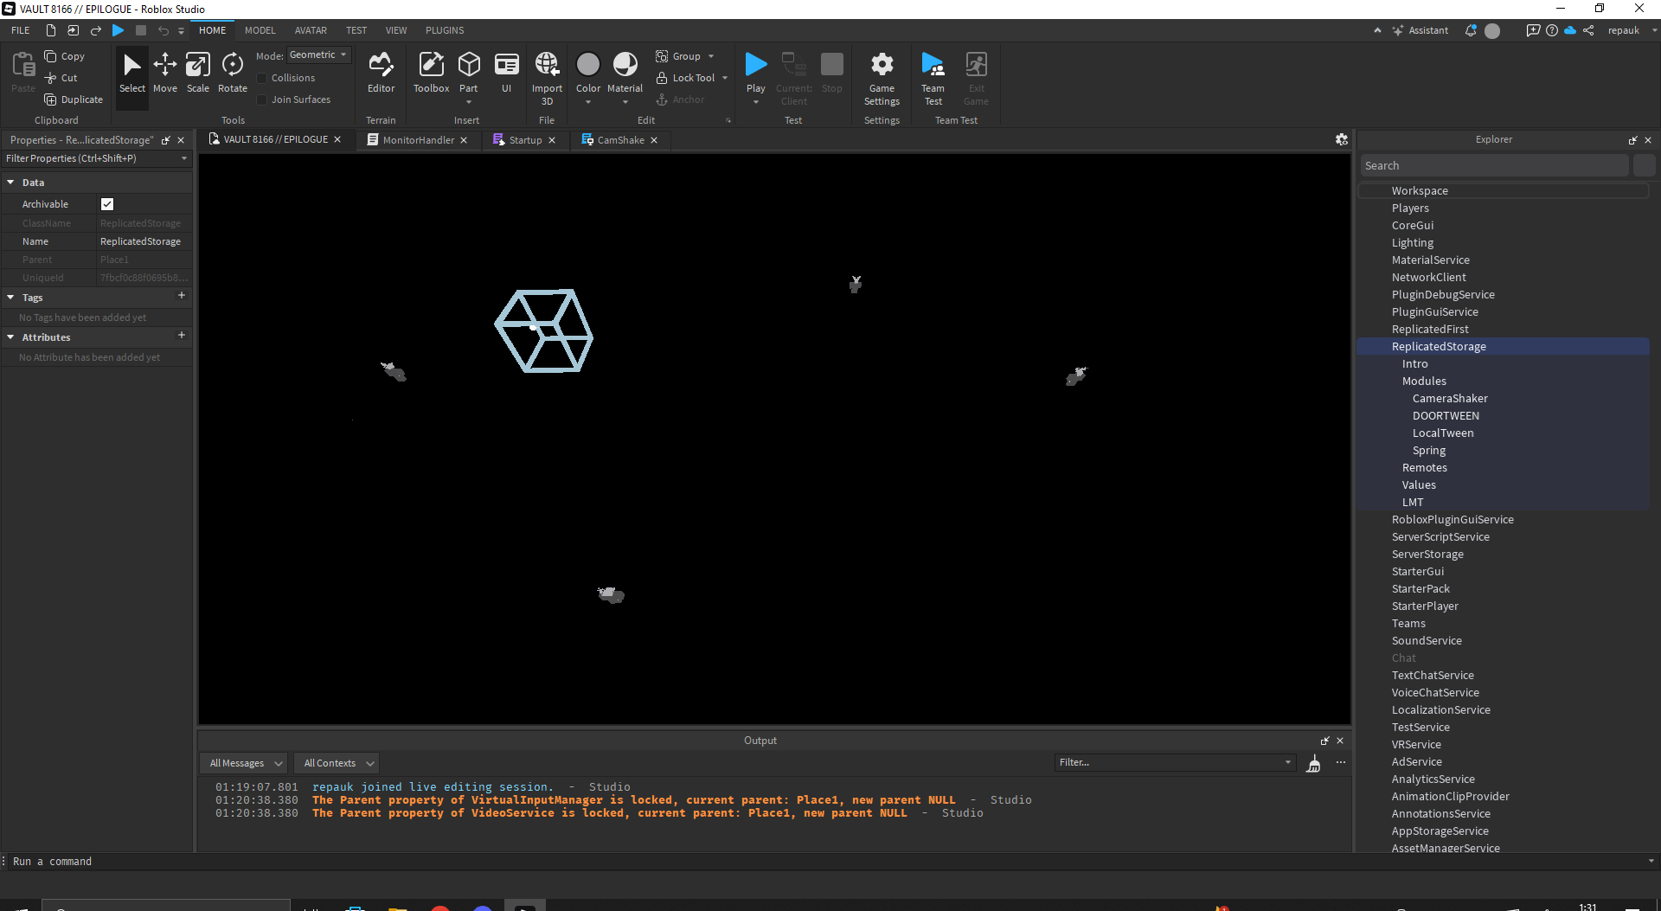Activate the Scale tool
The image size is (1661, 911).
click(198, 73)
